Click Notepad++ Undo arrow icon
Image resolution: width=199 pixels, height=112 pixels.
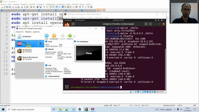click(x=31, y=7)
